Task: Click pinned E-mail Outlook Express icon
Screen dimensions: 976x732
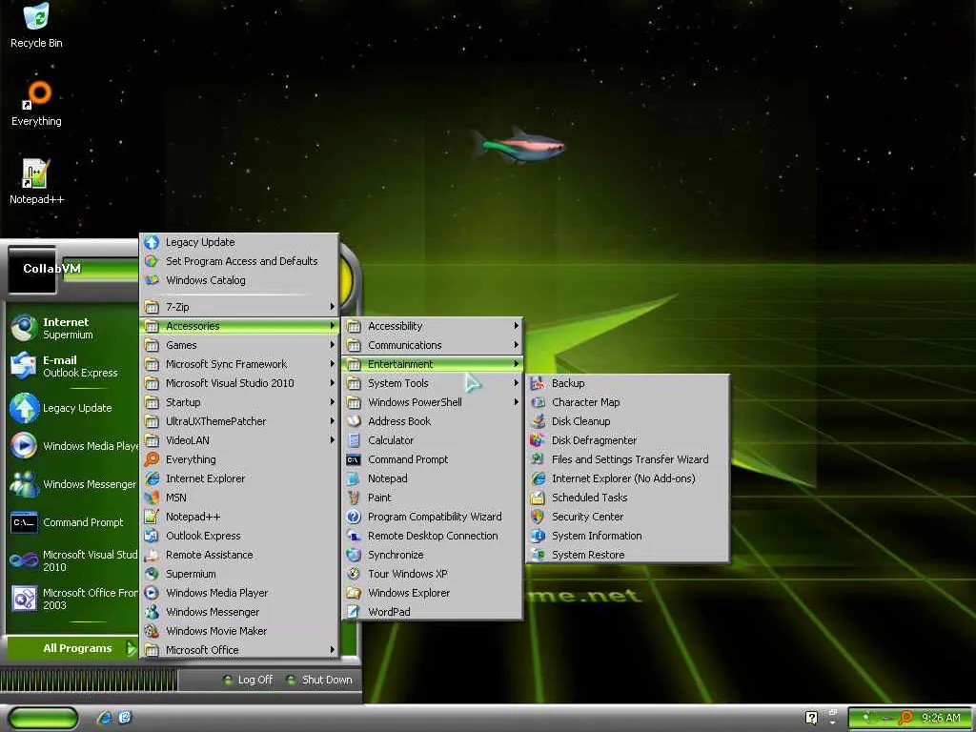Action: tap(24, 366)
